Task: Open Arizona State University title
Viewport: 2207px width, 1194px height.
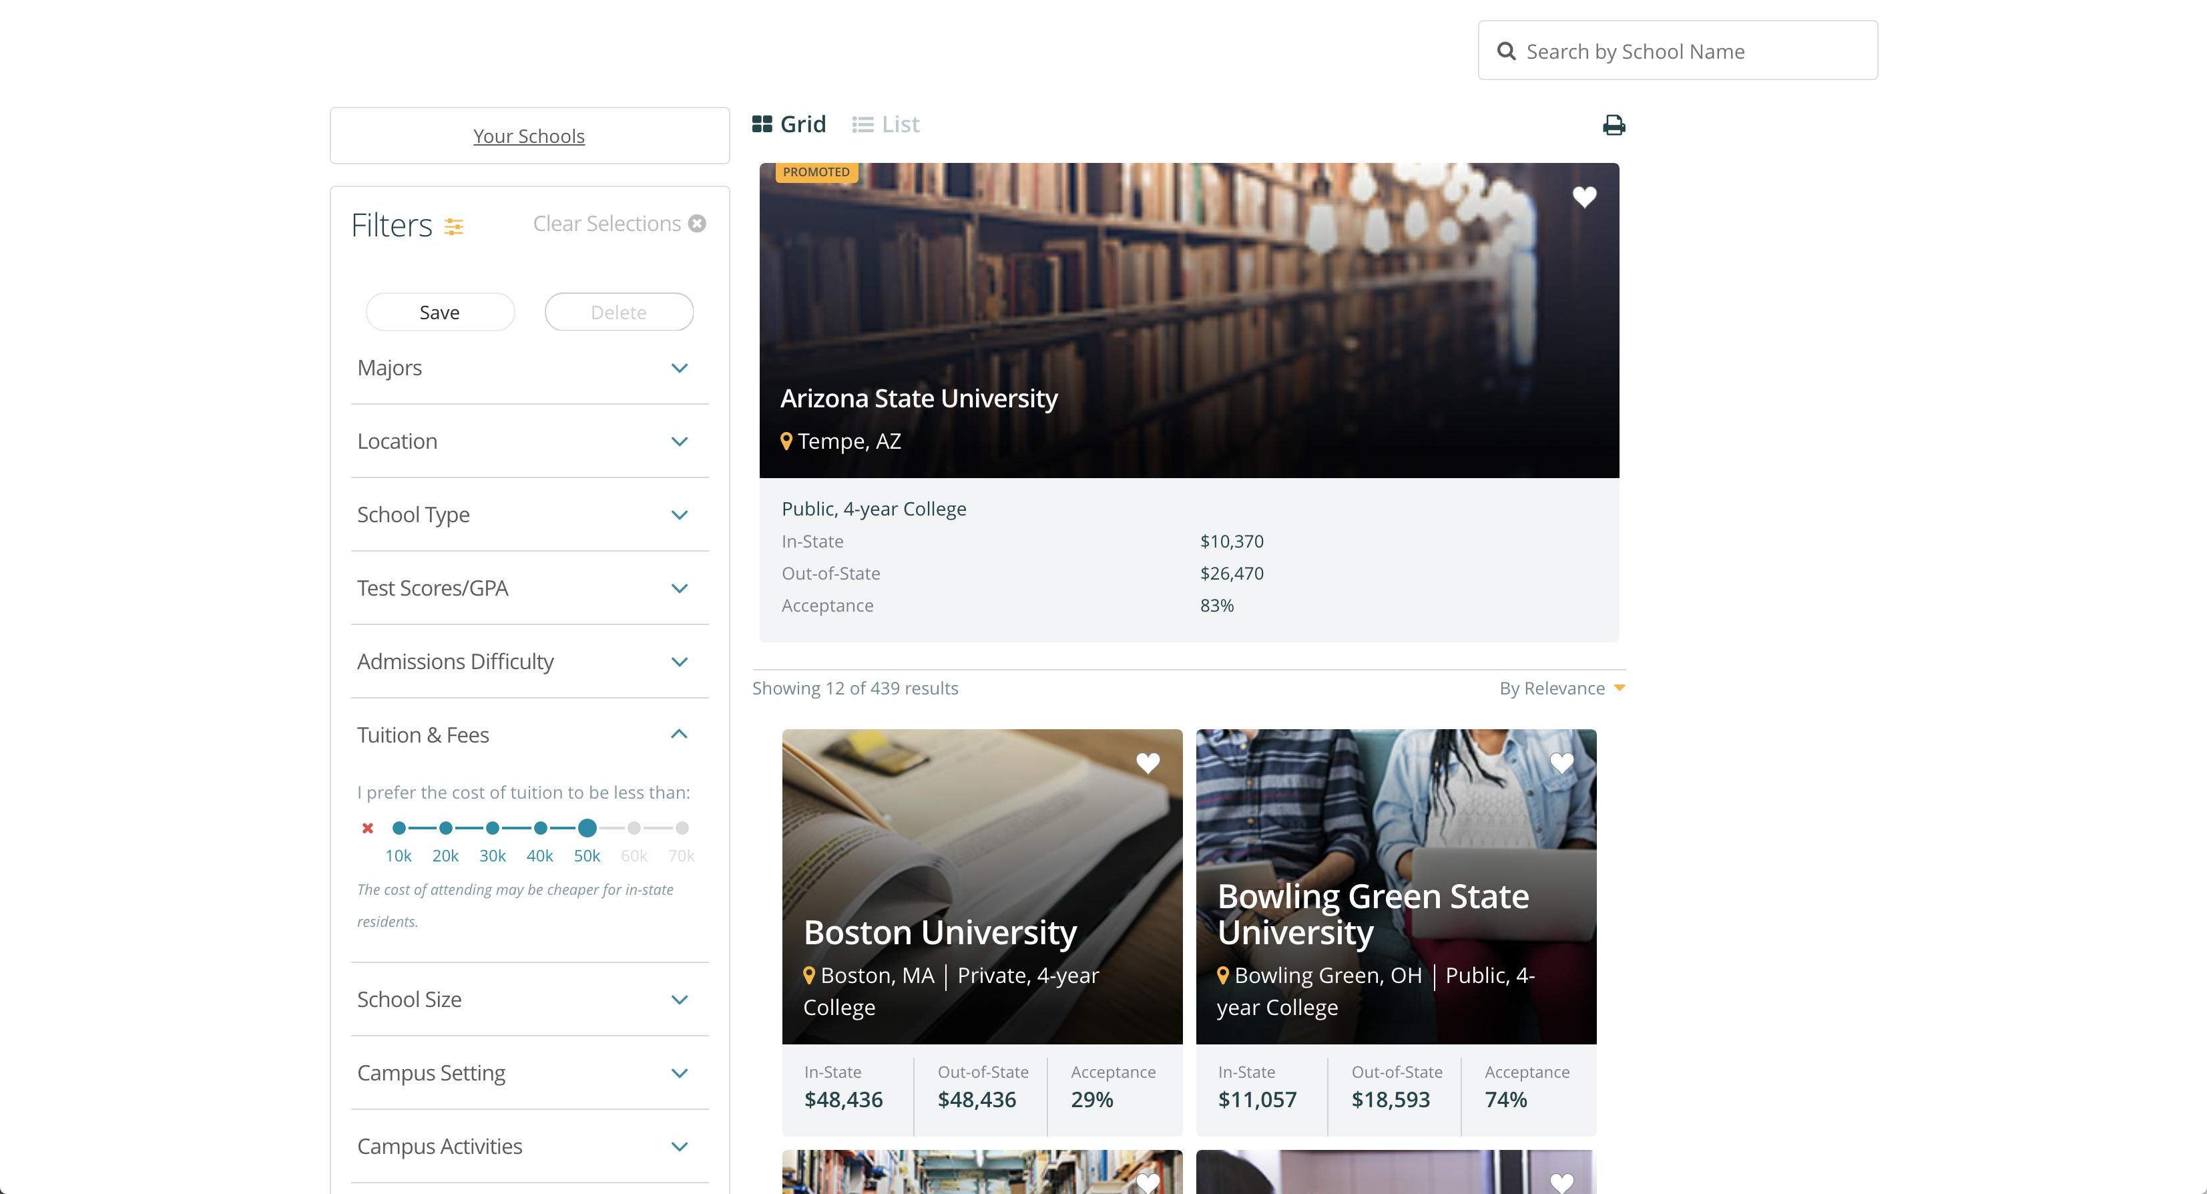Action: (919, 399)
